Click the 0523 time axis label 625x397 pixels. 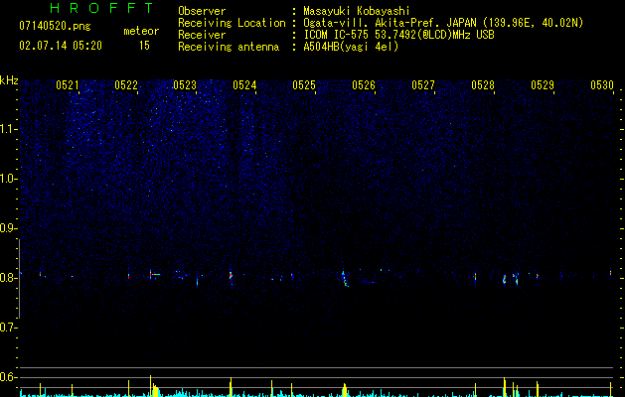[185, 85]
